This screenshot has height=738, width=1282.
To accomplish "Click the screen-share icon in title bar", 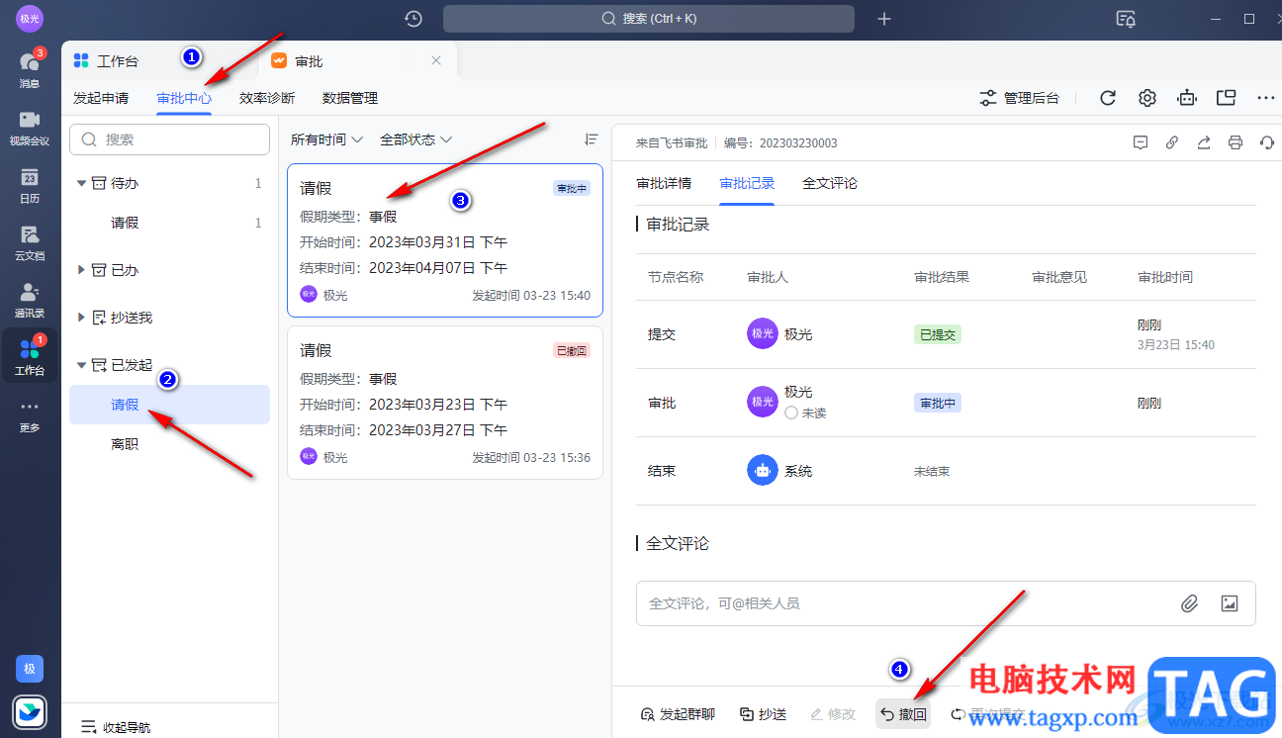I will click(1126, 19).
